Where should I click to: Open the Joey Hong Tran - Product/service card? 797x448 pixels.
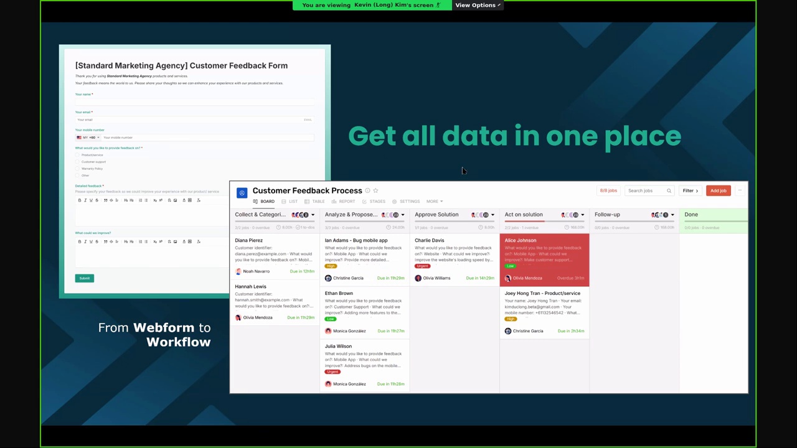point(544,313)
